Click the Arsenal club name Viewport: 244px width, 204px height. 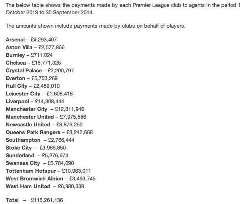pyautogui.click(x=15, y=39)
